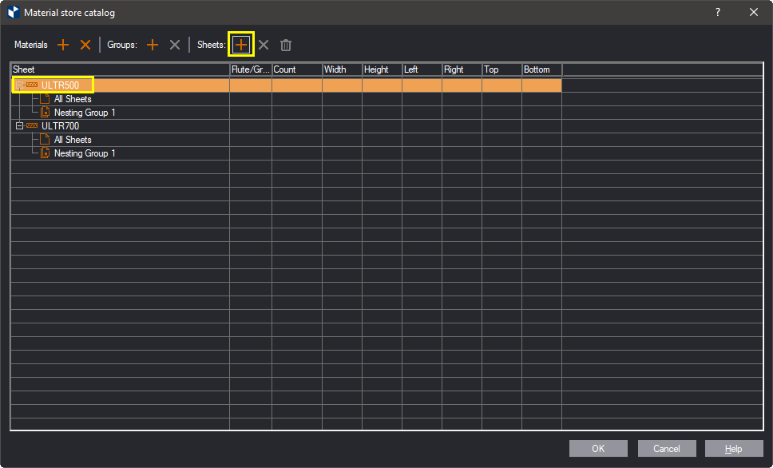Click the Sheet column header

click(x=120, y=69)
